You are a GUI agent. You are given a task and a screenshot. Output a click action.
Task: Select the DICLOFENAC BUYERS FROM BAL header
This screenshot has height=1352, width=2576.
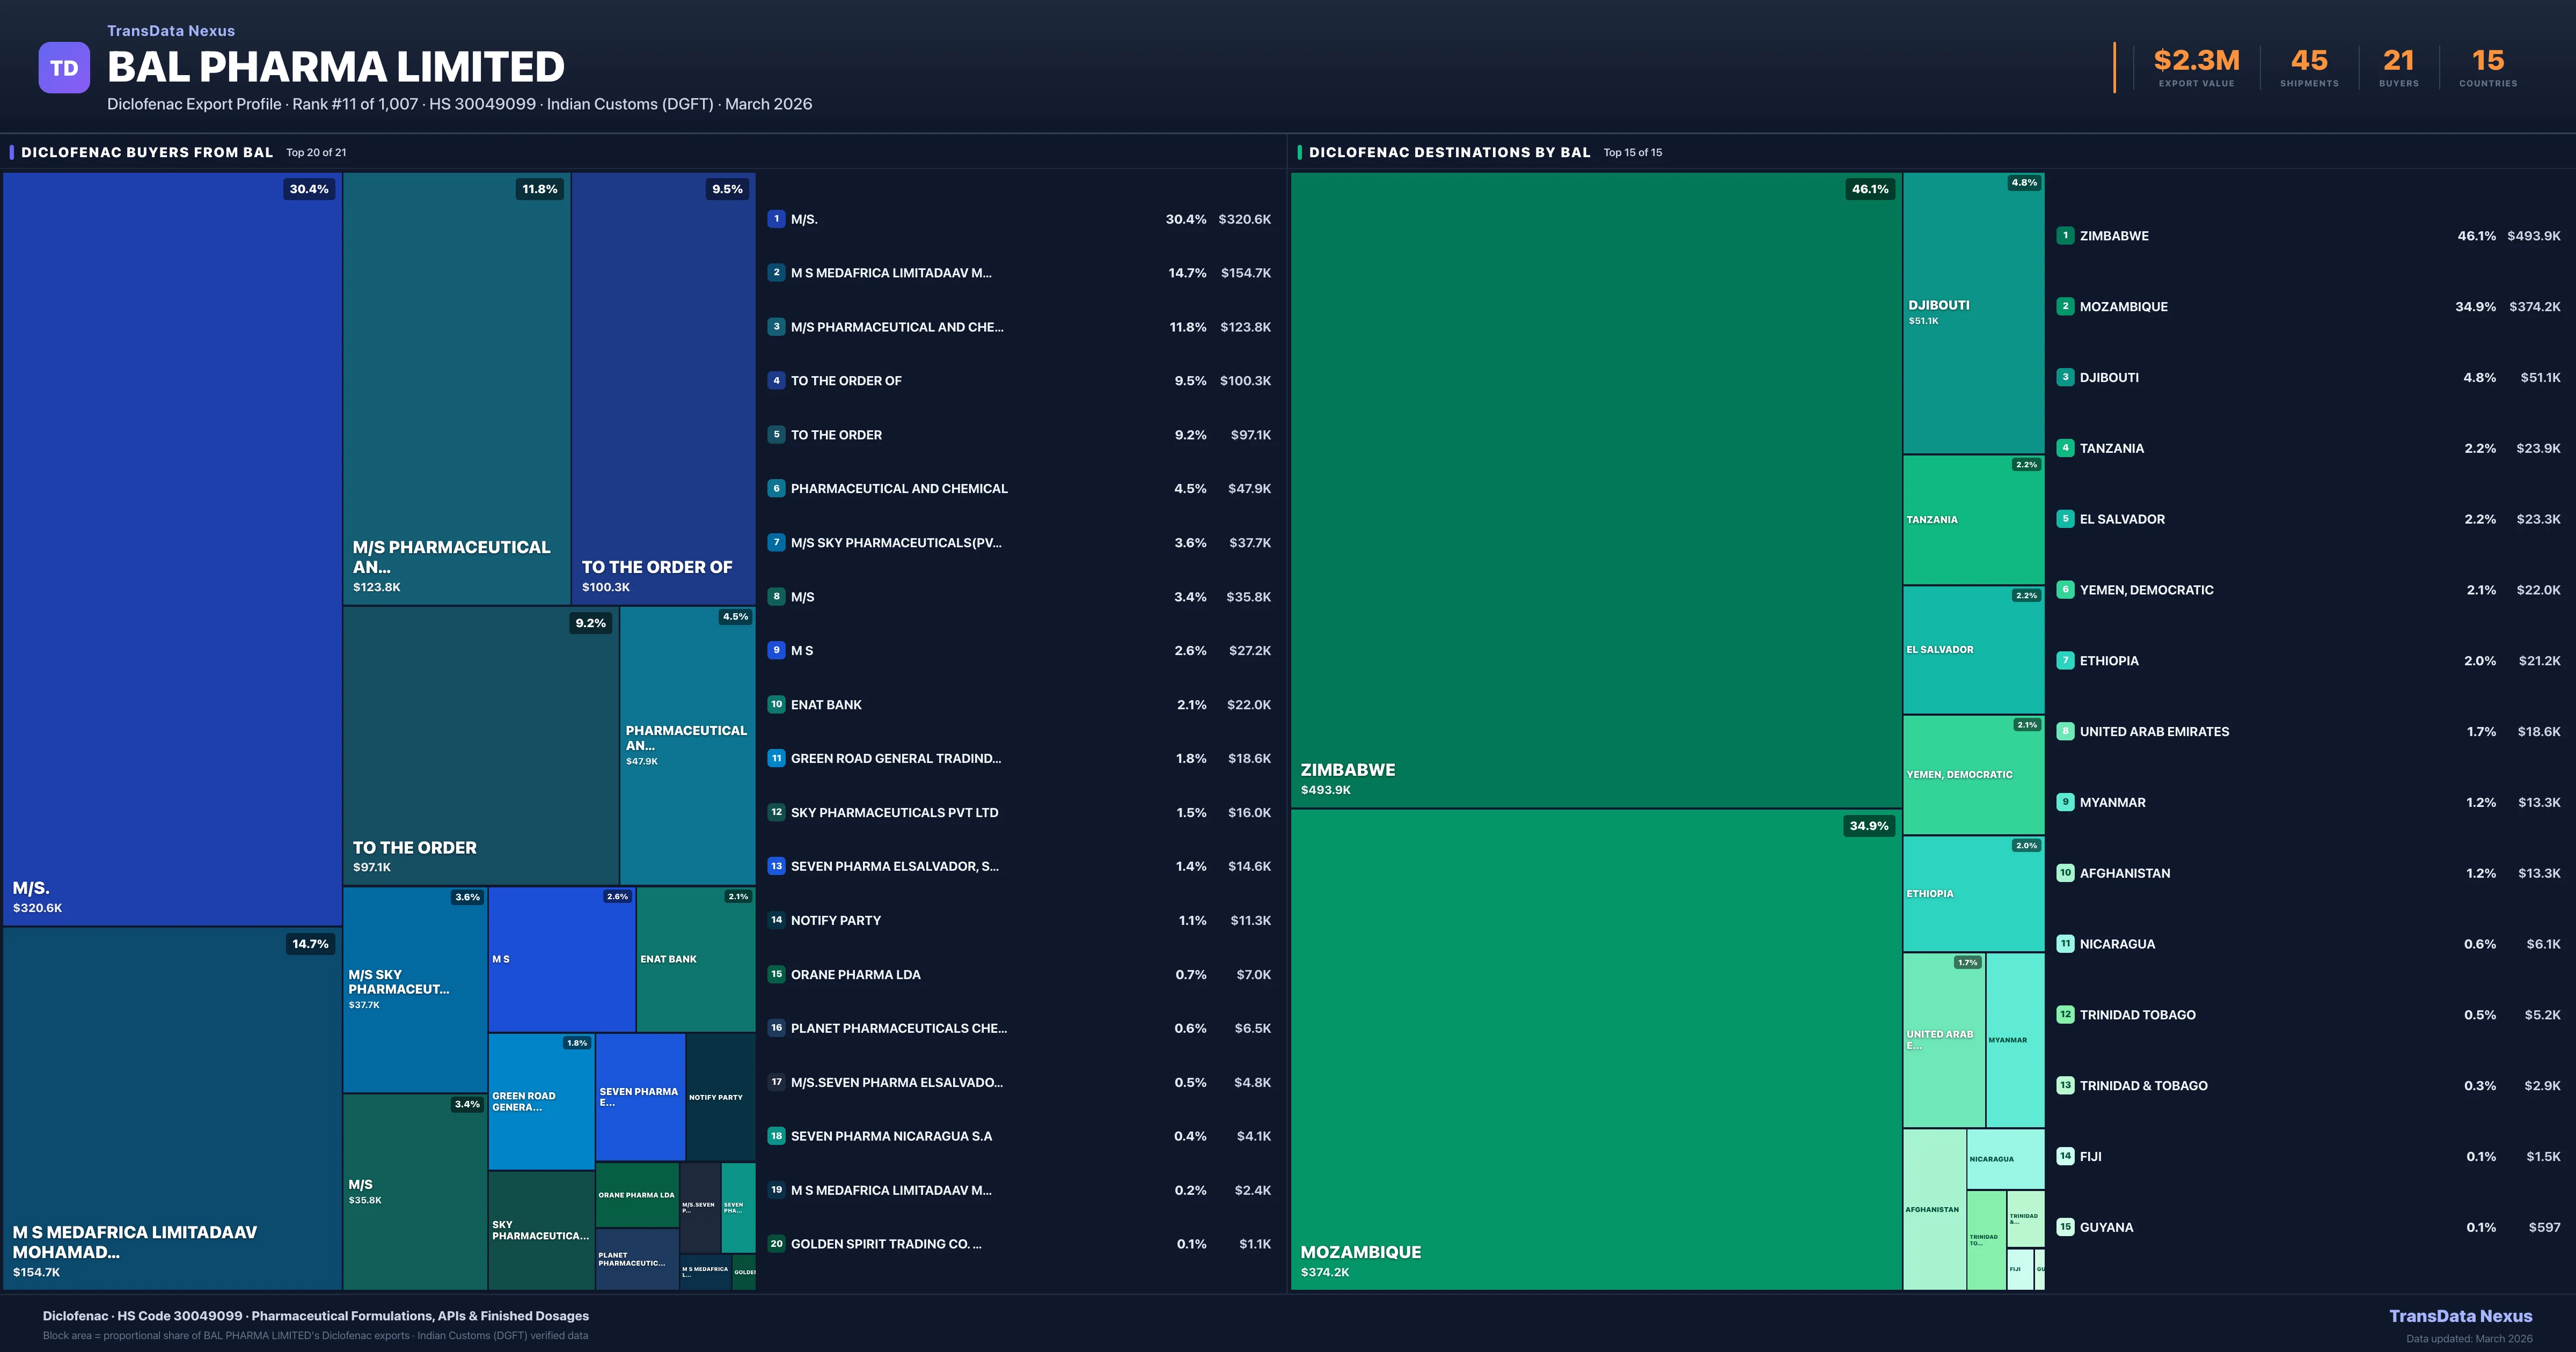[146, 152]
